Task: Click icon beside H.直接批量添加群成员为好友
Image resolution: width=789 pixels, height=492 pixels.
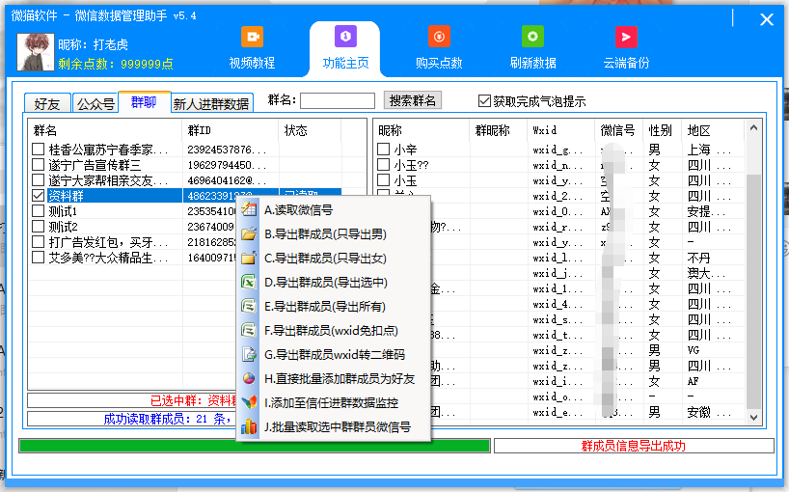Action: pos(249,379)
